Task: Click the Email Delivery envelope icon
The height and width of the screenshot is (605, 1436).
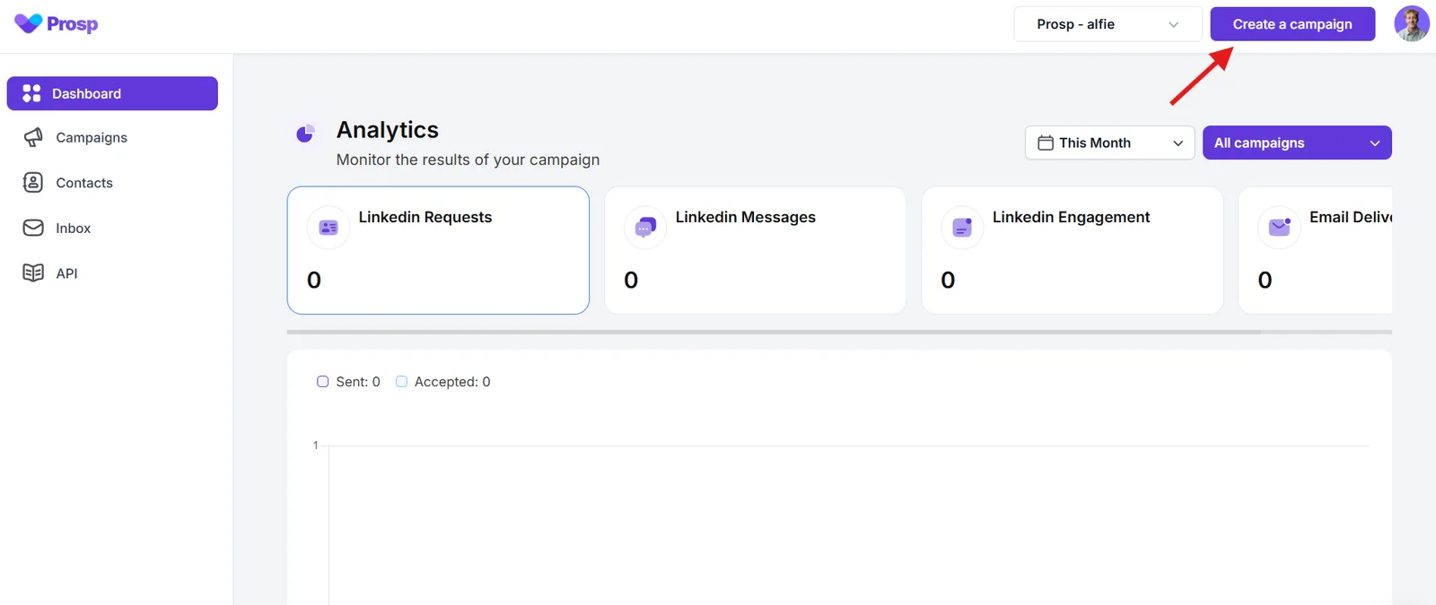Action: tap(1279, 228)
